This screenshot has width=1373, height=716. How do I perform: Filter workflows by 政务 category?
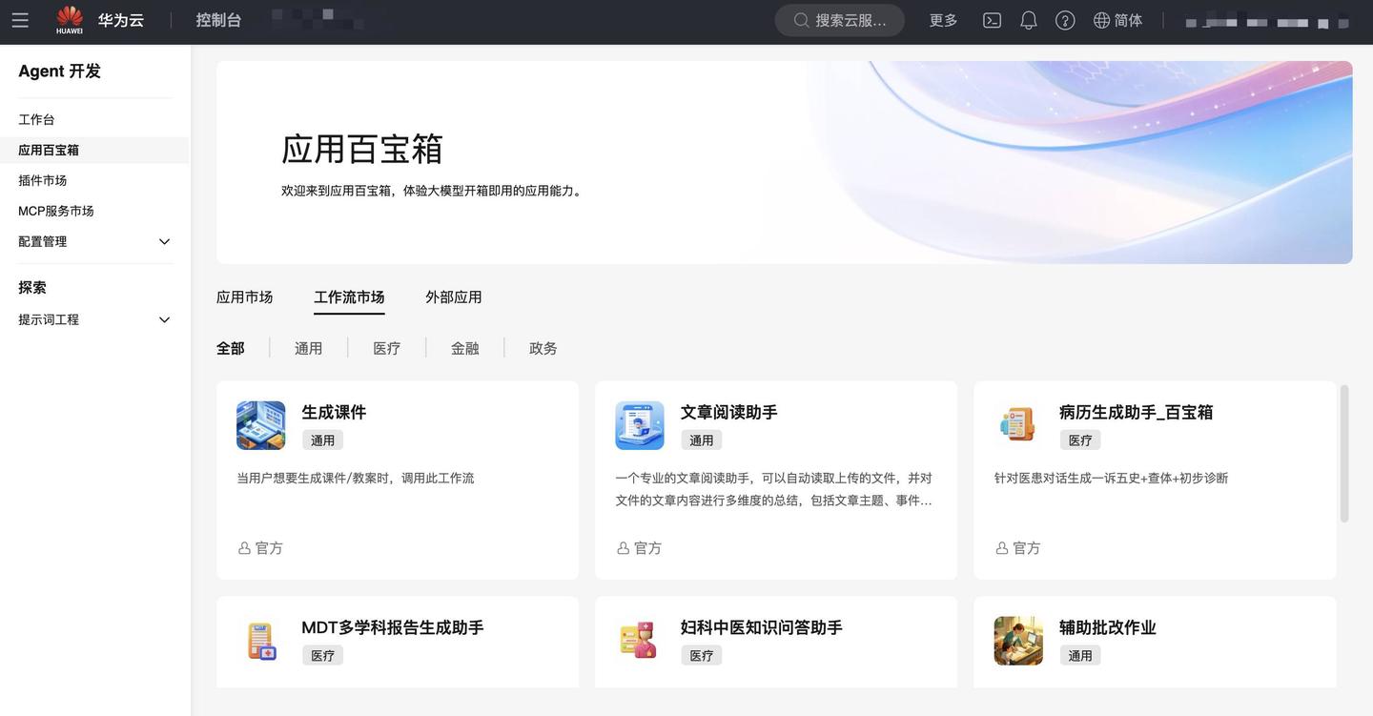pos(543,348)
